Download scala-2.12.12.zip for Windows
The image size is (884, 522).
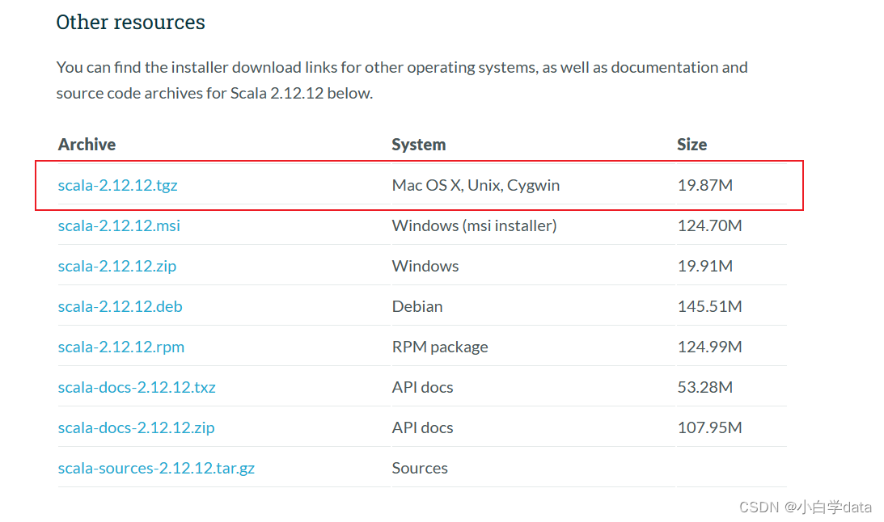117,266
